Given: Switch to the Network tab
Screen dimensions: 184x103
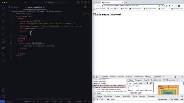Looking at the screenshot, I should [129, 77].
